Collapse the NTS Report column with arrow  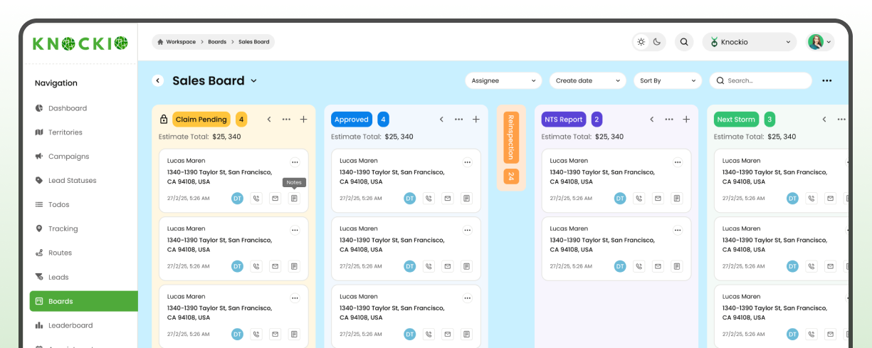[651, 120]
